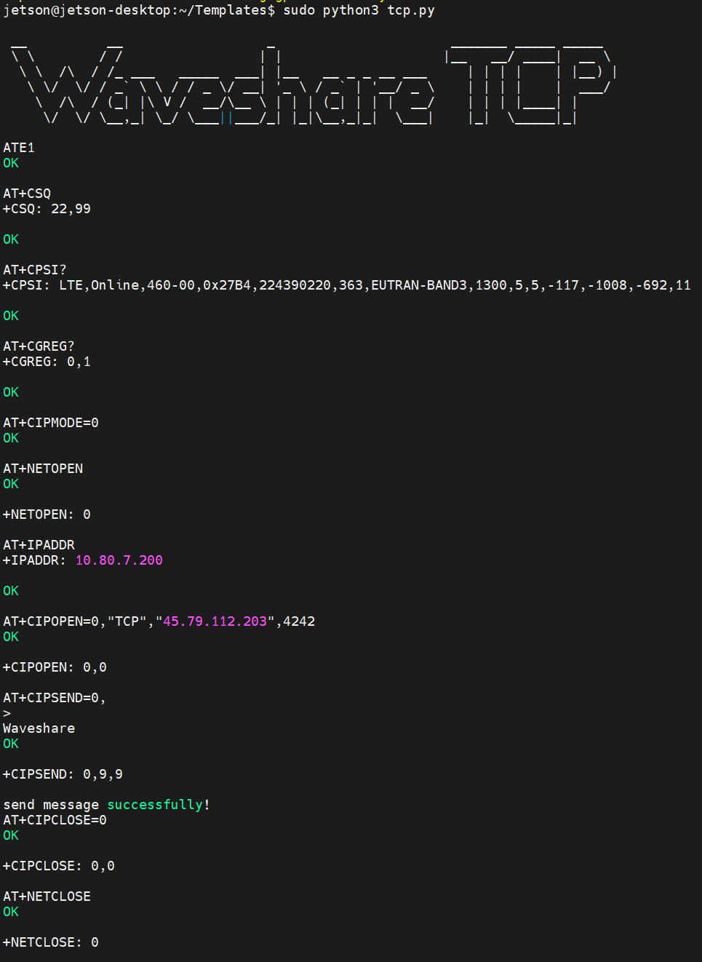This screenshot has width=702, height=962.
Task: Click the '+NETCLOSE: 0' response
Action: (x=51, y=942)
